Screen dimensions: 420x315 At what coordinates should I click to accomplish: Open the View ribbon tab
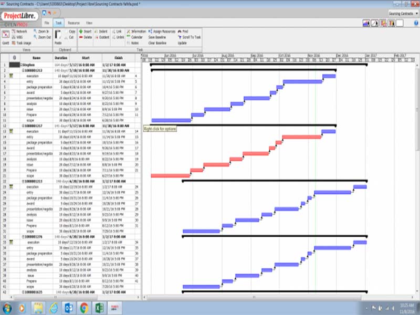(89, 23)
